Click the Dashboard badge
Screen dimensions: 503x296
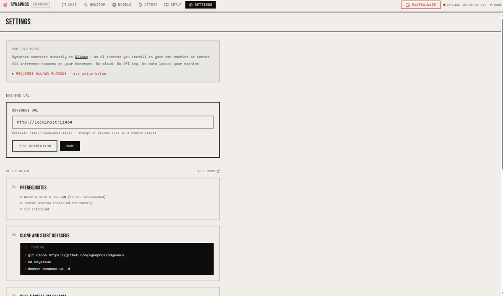40,5
